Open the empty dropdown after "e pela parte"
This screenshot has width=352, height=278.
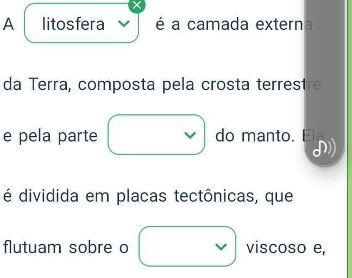156,134
